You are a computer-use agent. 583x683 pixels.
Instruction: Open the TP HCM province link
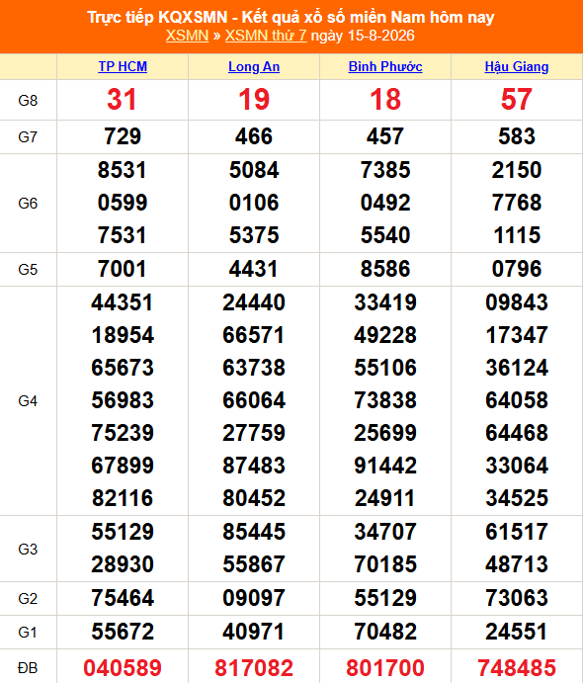[x=123, y=66]
